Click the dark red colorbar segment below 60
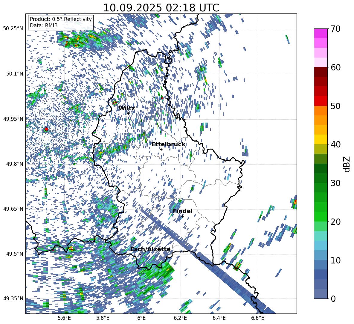The height and width of the screenshot is (324, 354). click(x=321, y=72)
